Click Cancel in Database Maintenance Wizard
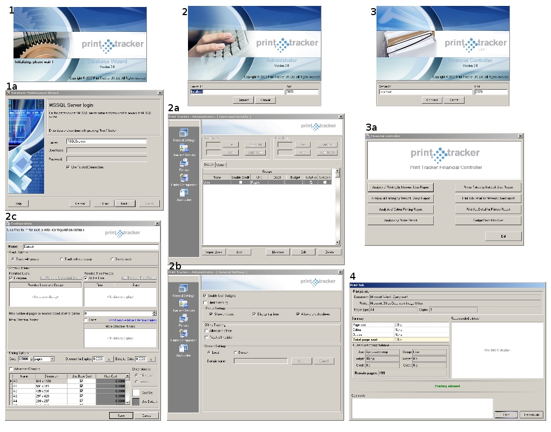This screenshot has width=551, height=432. click(80, 204)
